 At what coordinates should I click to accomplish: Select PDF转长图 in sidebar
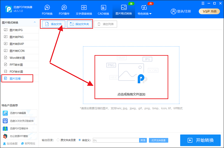(x=20, y=72)
